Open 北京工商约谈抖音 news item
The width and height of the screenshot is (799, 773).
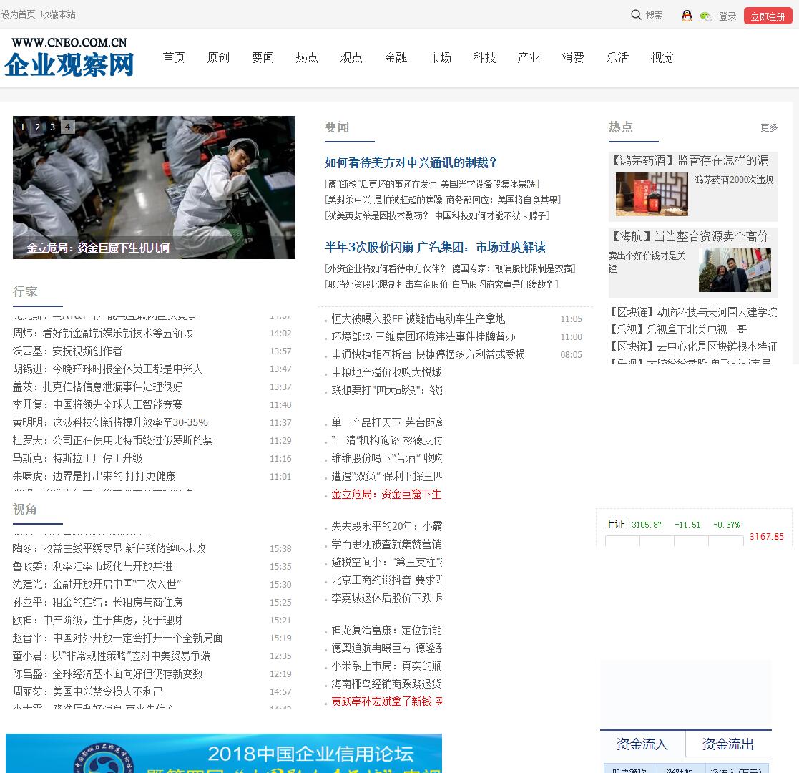[387, 580]
